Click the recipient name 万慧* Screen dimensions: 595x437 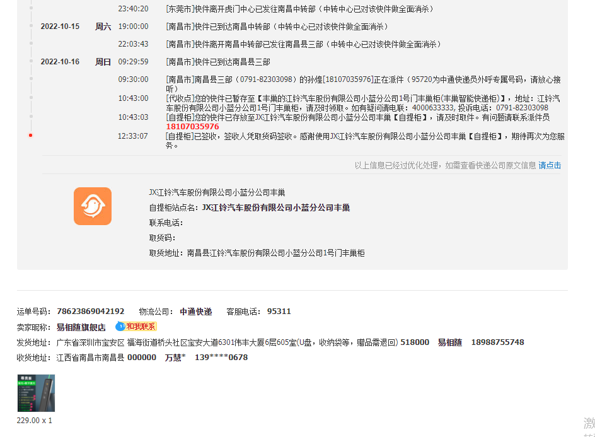coord(175,358)
